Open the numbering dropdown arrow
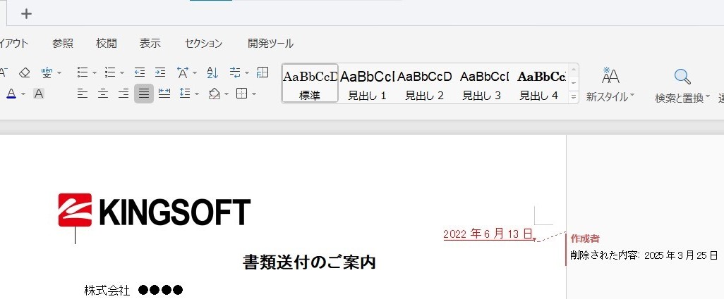Screen dimensions: 724x299 (122, 72)
